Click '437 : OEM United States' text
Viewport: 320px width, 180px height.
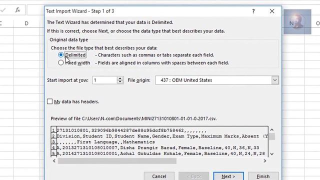[x=186, y=80]
